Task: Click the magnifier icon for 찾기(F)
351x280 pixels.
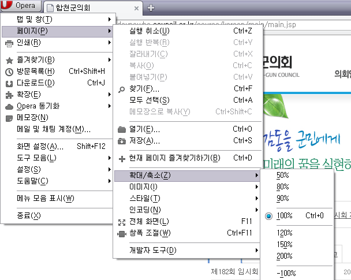Action: 122,89
